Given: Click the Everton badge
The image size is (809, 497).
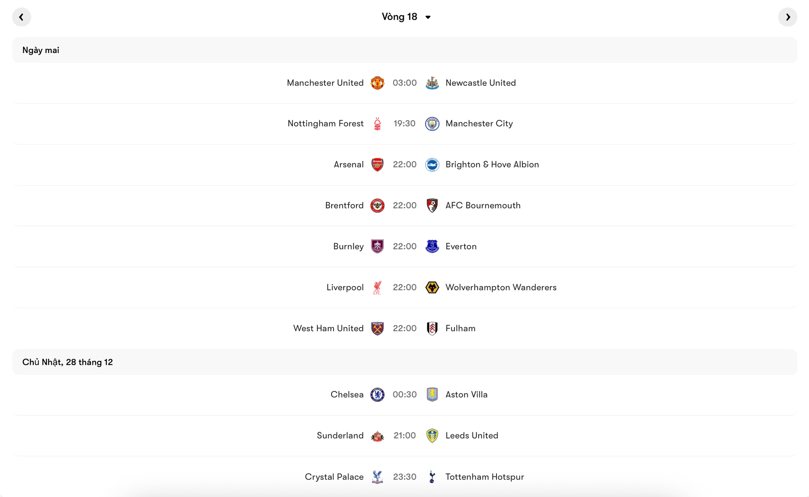Looking at the screenshot, I should pyautogui.click(x=432, y=246).
